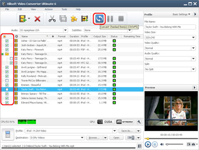
Task: Open the Destination folder dropdown
Action: click(x=82, y=138)
